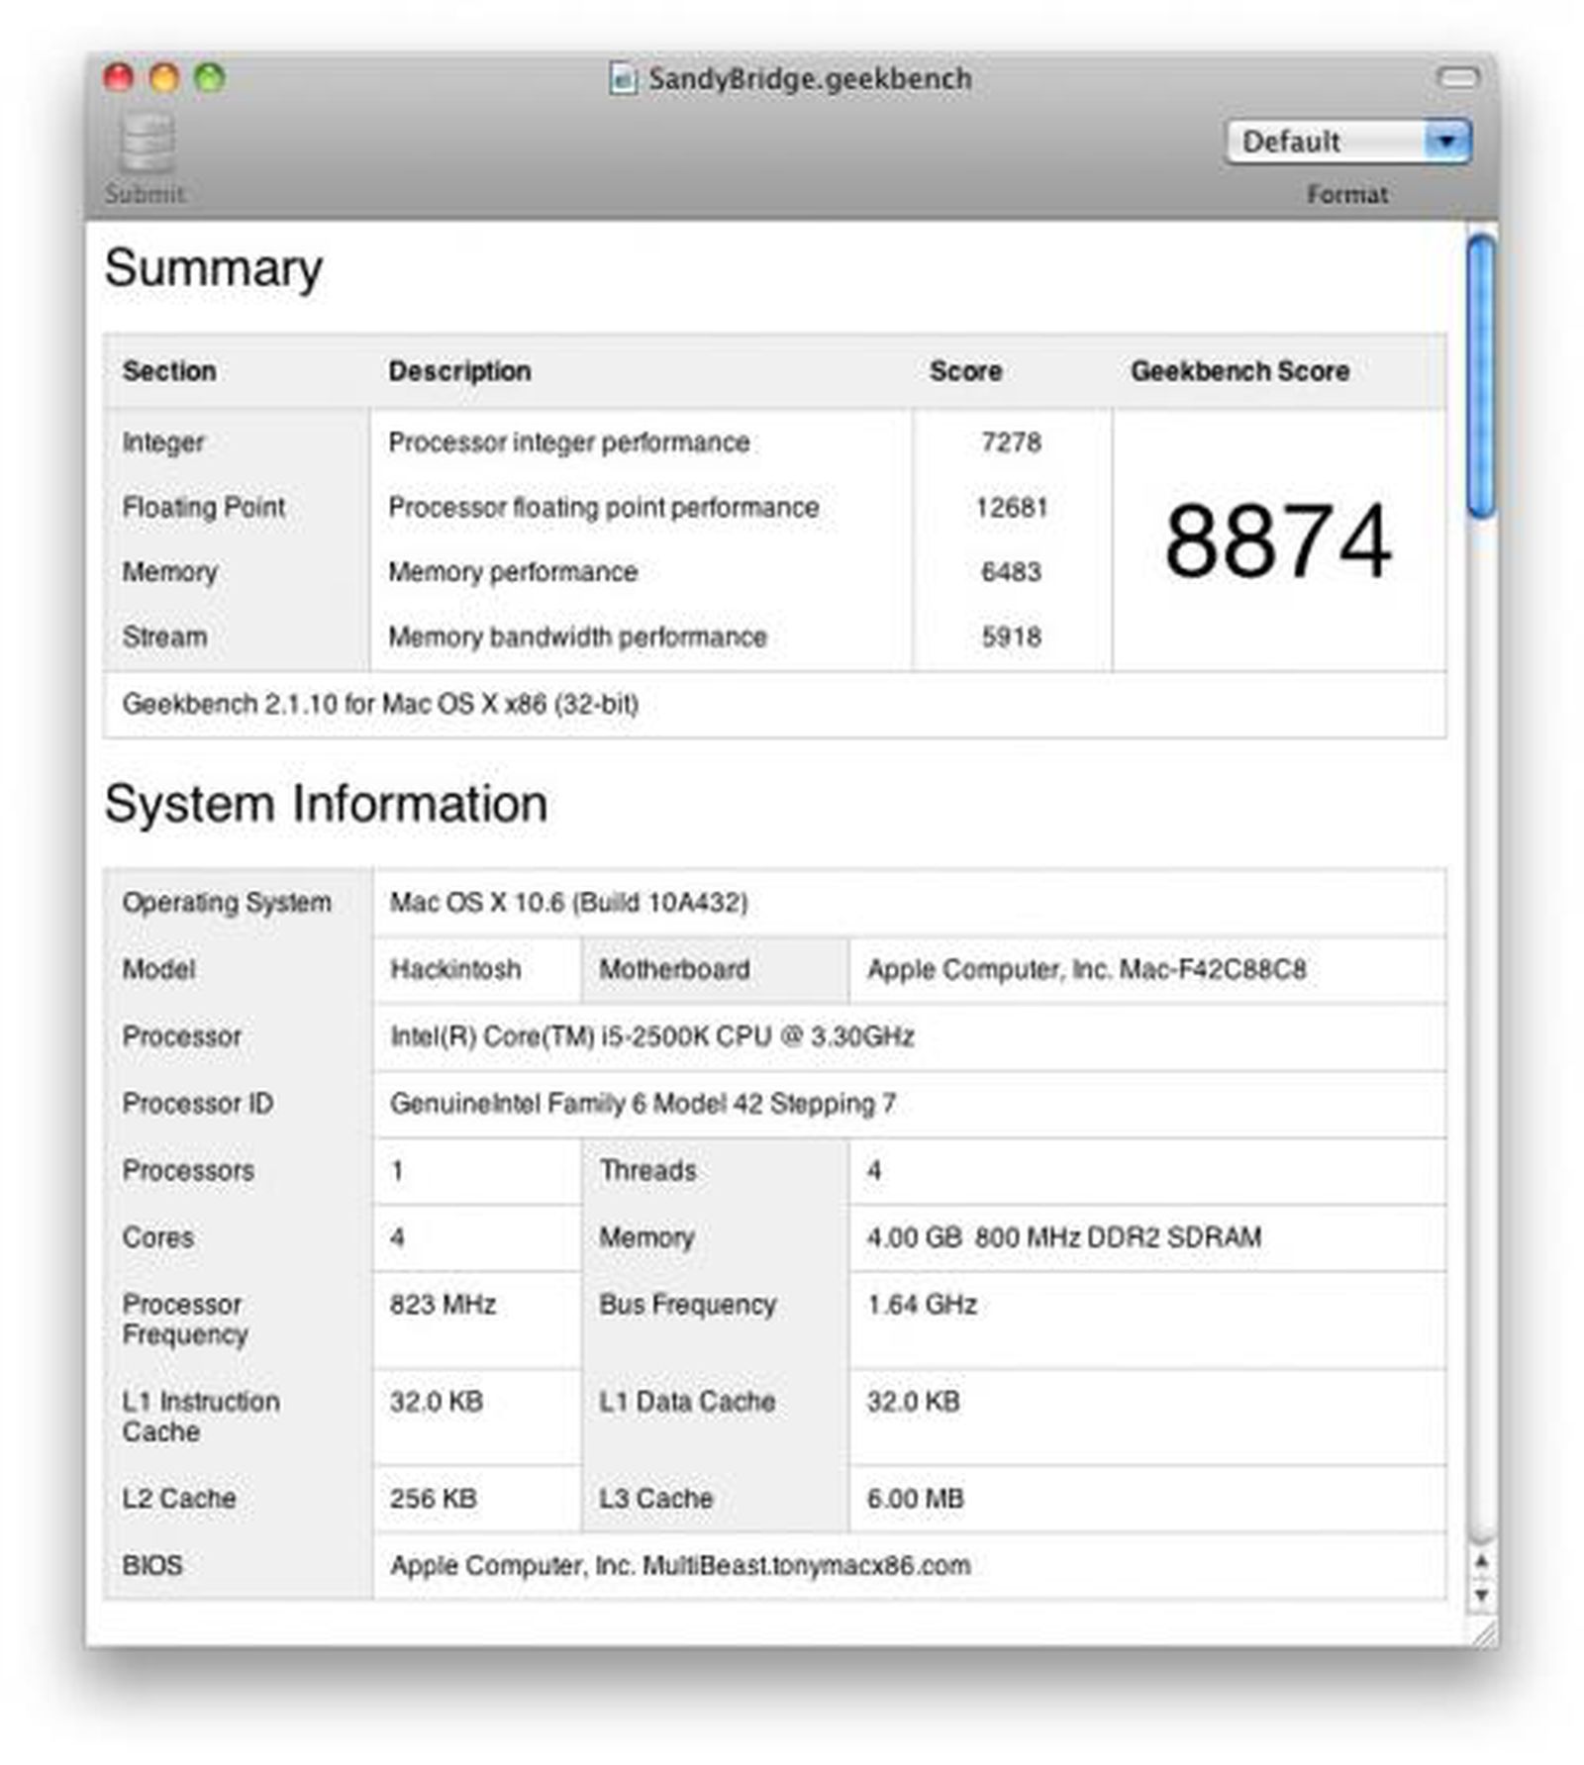
Task: Click the yellow minimize button
Action: pyautogui.click(x=164, y=77)
